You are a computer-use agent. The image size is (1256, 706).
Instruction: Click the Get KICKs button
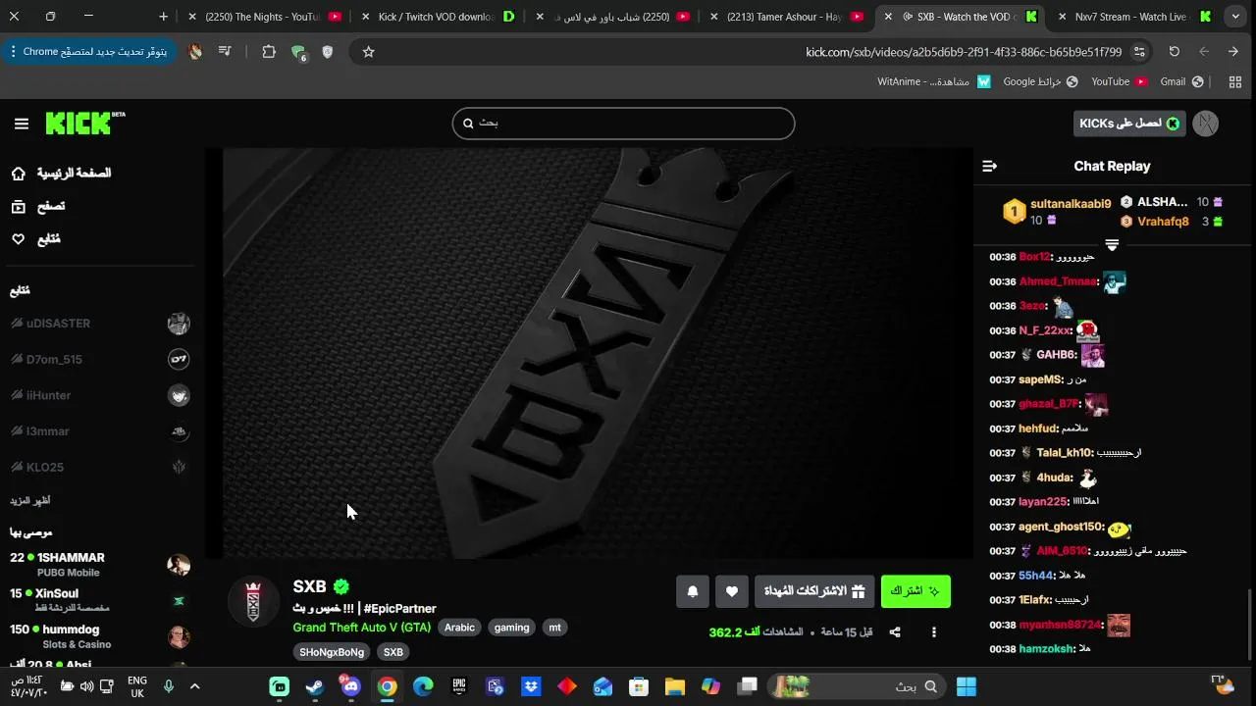coord(1129,124)
